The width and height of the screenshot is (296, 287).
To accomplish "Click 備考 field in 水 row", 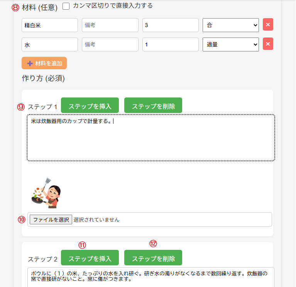I will pyautogui.click(x=110, y=44).
